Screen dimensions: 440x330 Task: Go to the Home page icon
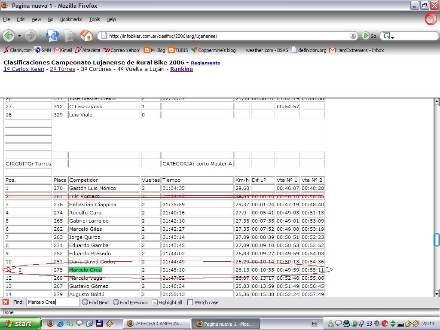click(x=86, y=36)
